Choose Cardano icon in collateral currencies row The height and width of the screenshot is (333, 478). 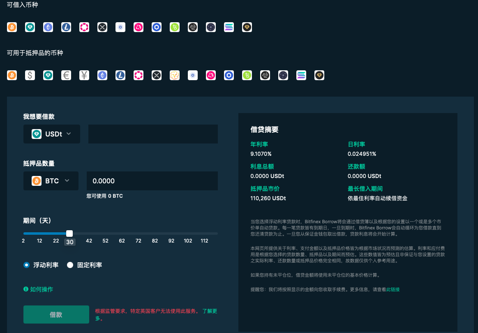pos(193,75)
